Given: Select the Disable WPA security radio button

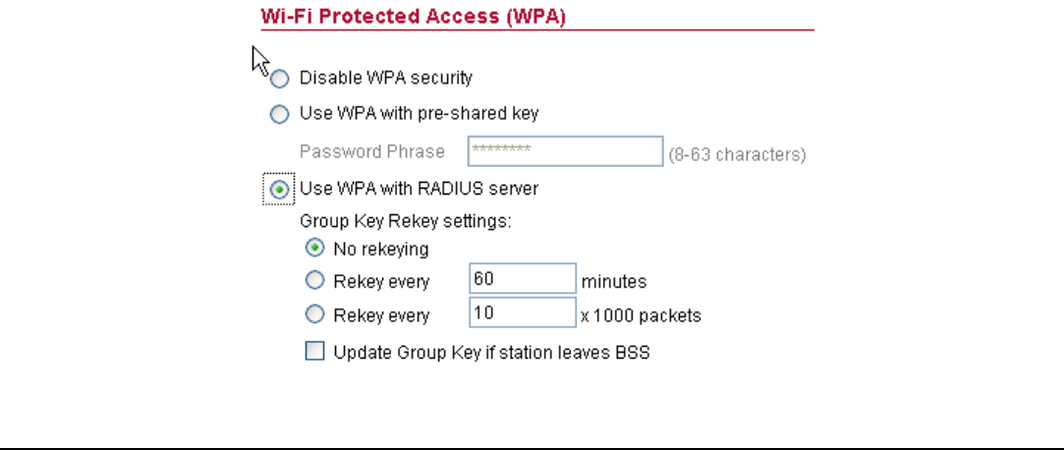Looking at the screenshot, I should pyautogui.click(x=280, y=78).
